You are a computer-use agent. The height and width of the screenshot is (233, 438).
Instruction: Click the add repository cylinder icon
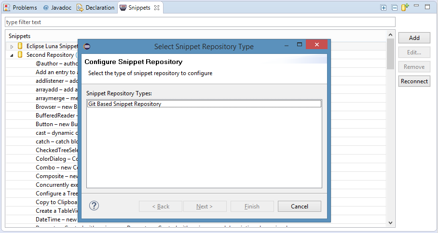[405, 7]
